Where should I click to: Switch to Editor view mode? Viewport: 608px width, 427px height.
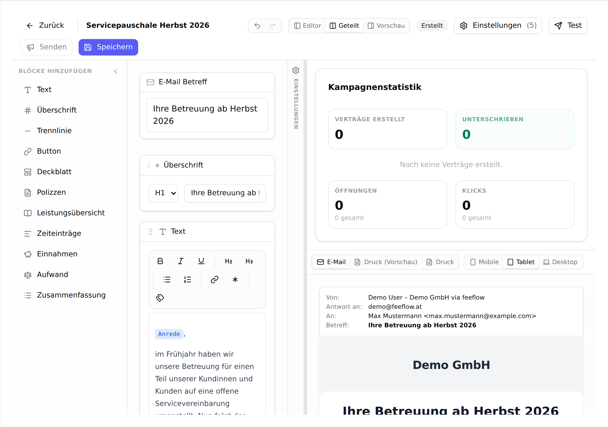307,25
